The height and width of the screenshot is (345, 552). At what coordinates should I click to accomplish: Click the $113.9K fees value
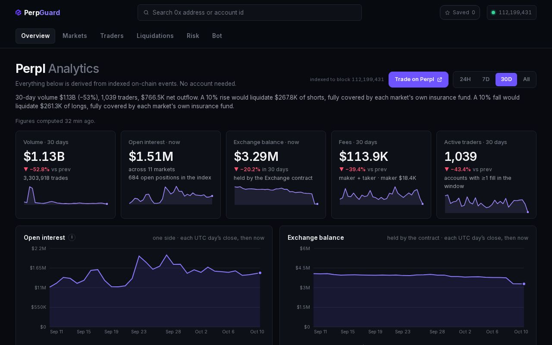(x=364, y=157)
